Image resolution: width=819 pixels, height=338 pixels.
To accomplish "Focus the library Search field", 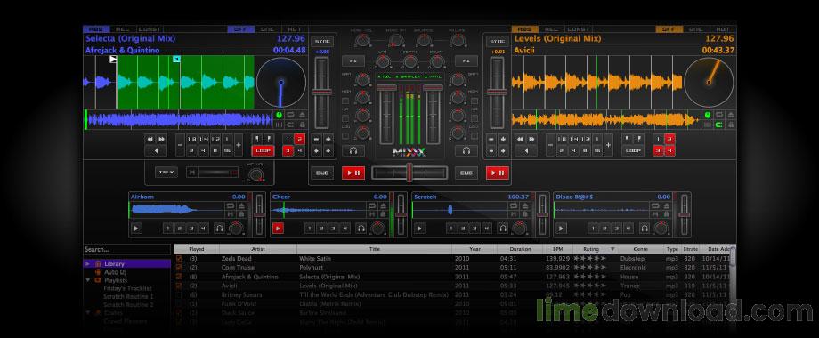I will click(x=127, y=249).
